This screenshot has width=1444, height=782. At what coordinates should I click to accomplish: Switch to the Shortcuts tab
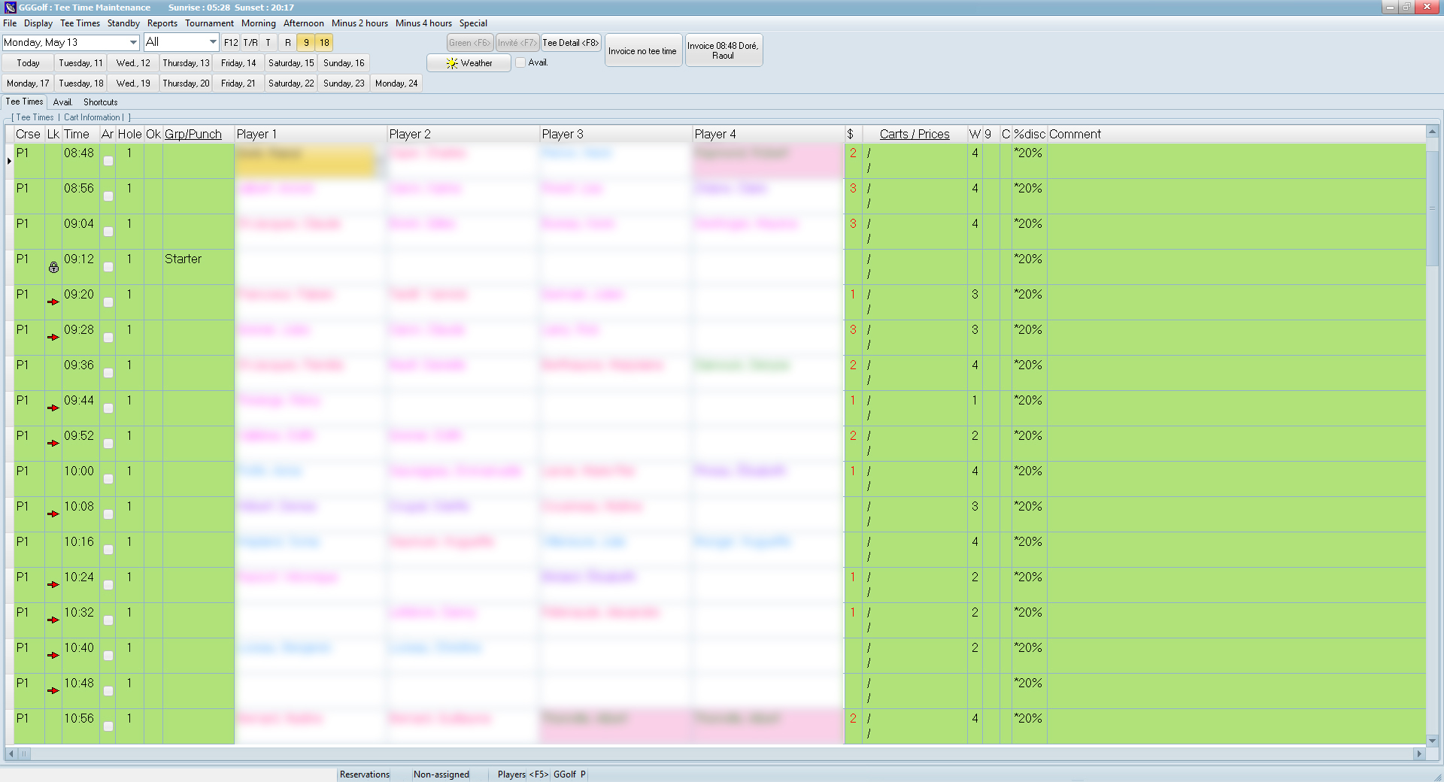point(100,102)
